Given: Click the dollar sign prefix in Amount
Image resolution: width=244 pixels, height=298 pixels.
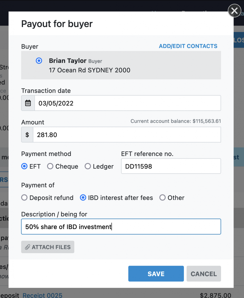Looking at the screenshot, I should point(27,135).
